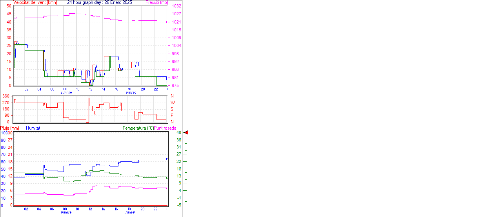
Task: Click the 1032 value on pressure axis
Action: tap(176, 6)
